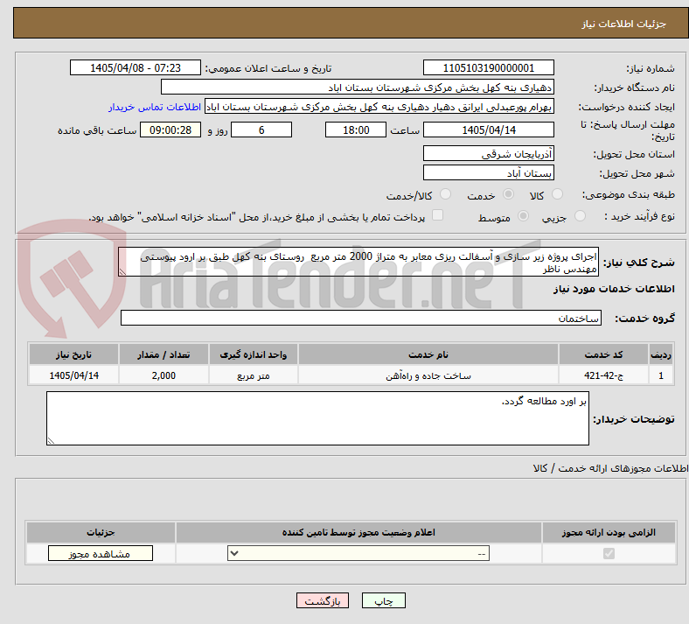
Task: Click the description text area resize handle
Action: pos(122,272)
